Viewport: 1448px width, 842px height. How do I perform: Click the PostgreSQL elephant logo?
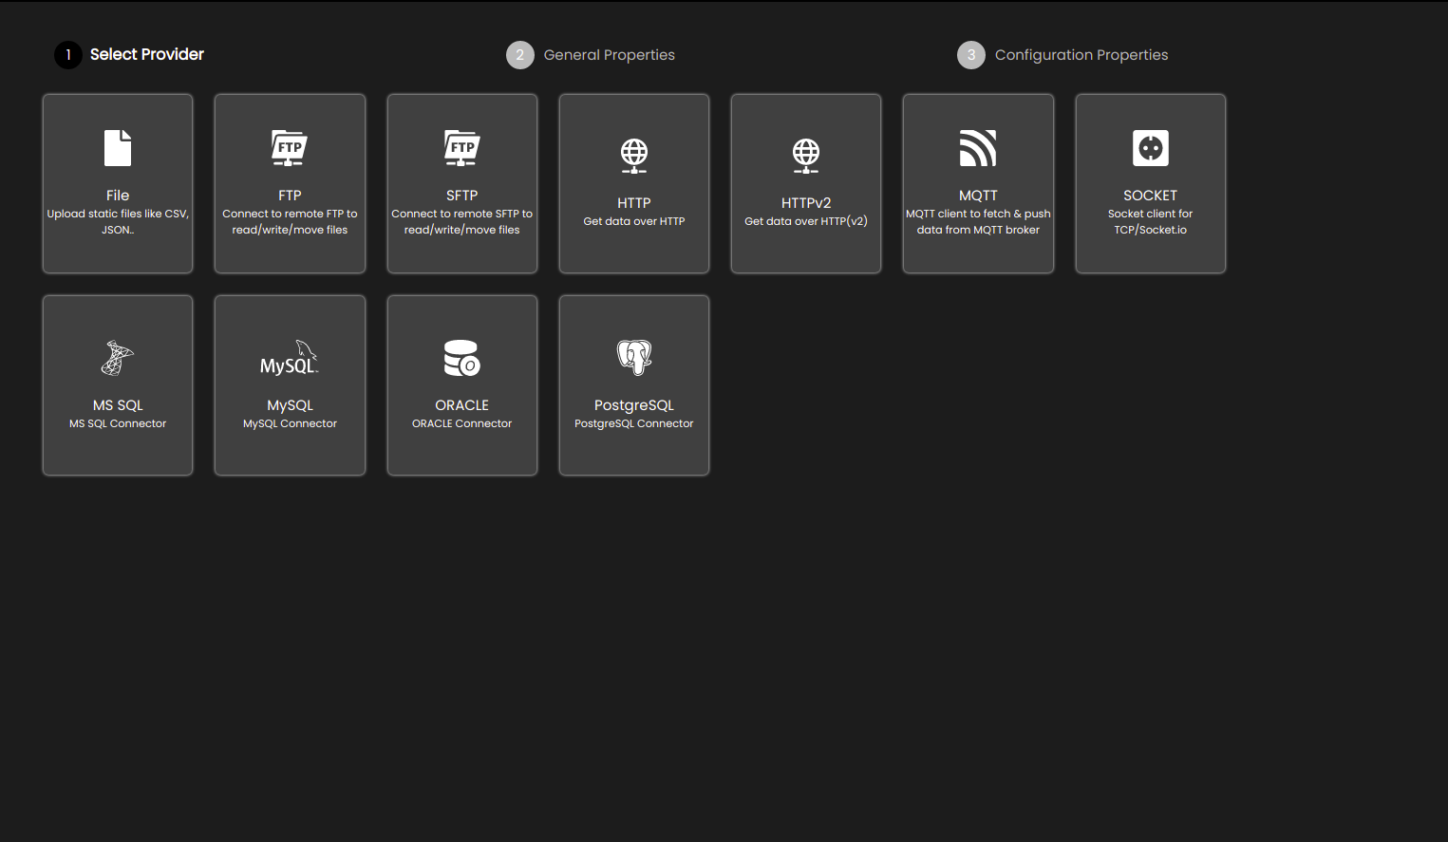[634, 358]
